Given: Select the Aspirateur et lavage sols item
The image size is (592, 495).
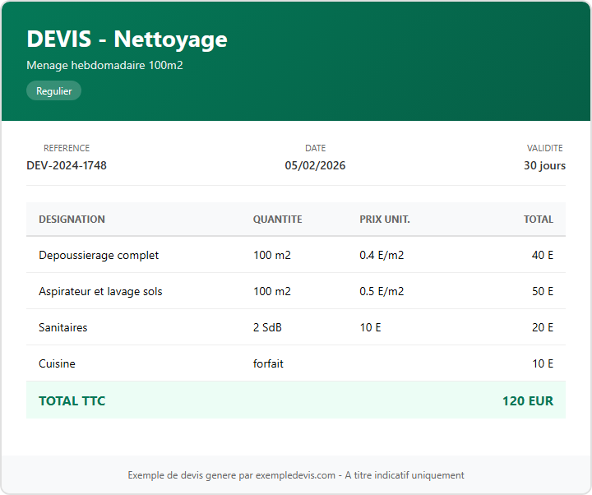Looking at the screenshot, I should tap(100, 291).
